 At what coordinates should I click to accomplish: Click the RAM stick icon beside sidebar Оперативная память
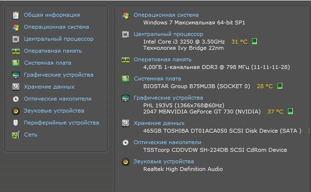pos(16,51)
